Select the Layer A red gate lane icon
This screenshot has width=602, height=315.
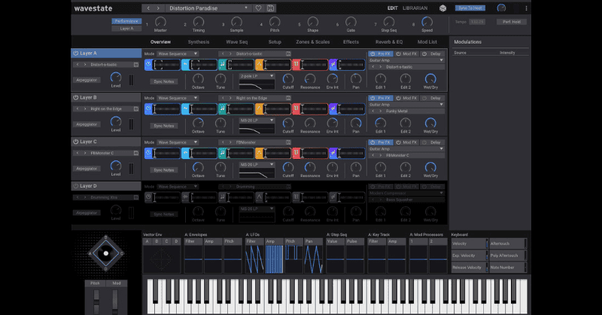pyautogui.click(x=296, y=65)
